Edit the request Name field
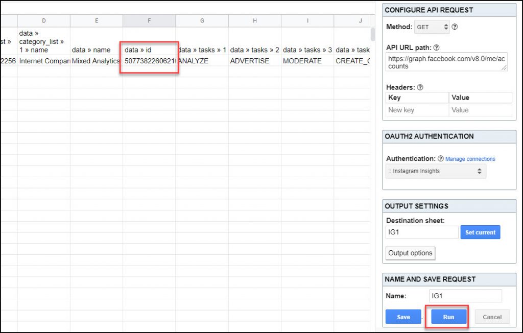The width and height of the screenshot is (523, 333). pos(465,296)
